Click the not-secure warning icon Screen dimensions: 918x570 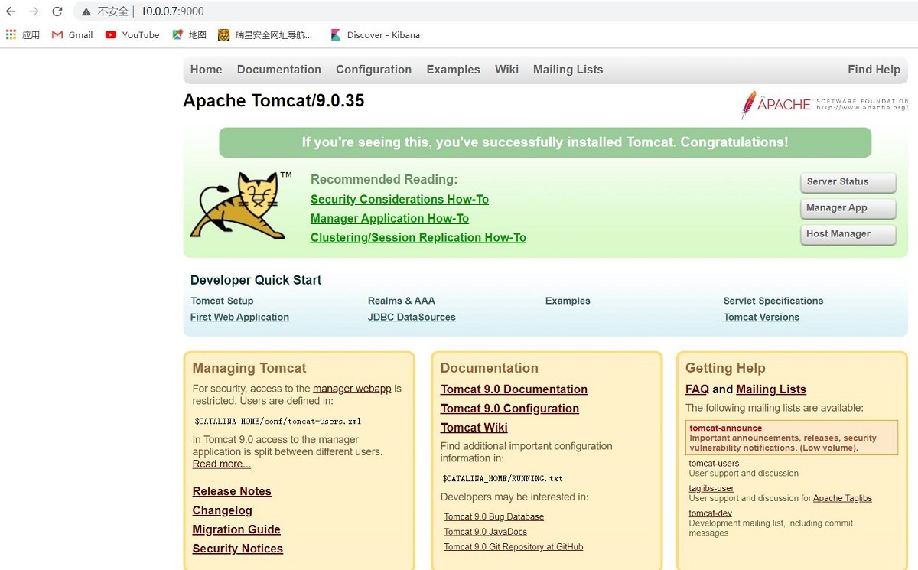[86, 11]
